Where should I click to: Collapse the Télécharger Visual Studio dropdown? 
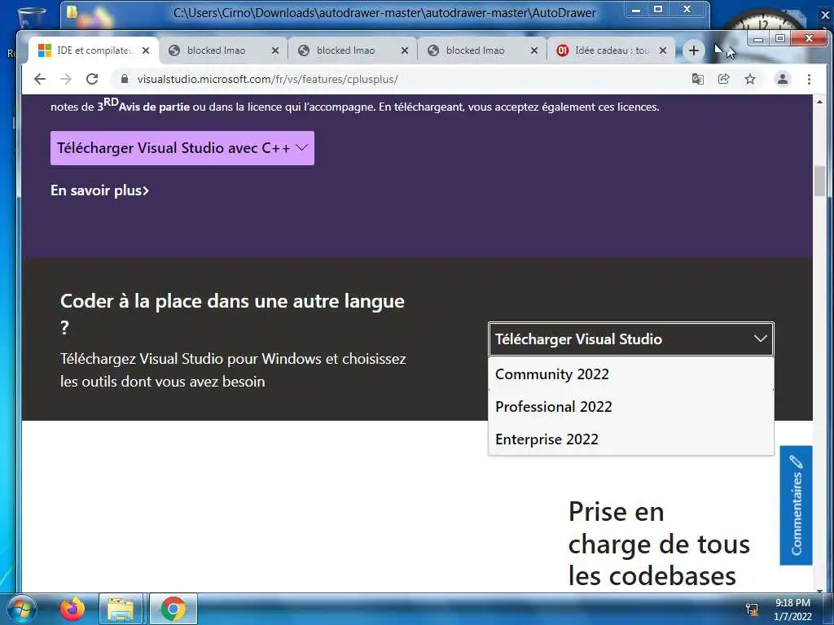[x=631, y=339]
